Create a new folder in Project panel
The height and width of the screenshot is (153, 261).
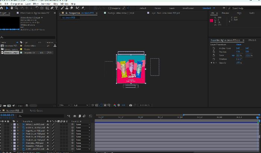click(4, 105)
